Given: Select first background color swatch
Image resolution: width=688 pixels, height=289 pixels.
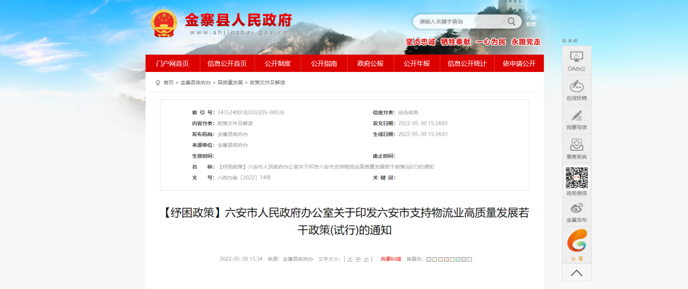Looking at the screenshot, I should (x=429, y=259).
